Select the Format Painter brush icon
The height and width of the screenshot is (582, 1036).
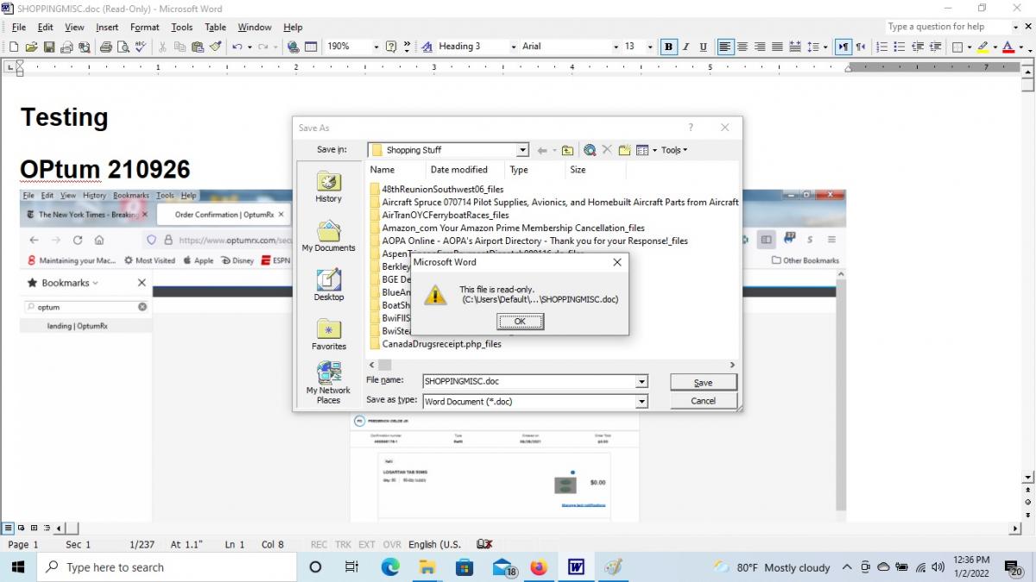216,47
